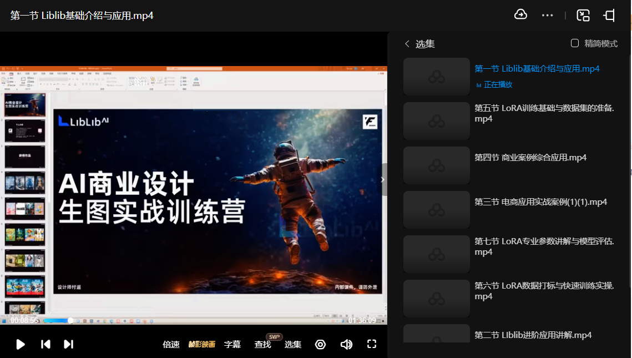Skip to the next video
Screen dimensions: 632x358
coord(68,344)
